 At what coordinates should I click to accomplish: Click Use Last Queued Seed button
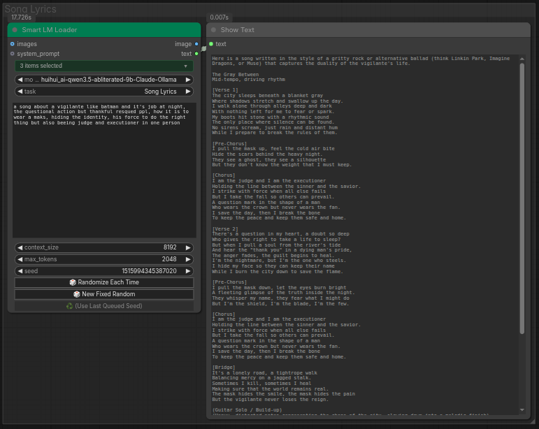coord(103,306)
